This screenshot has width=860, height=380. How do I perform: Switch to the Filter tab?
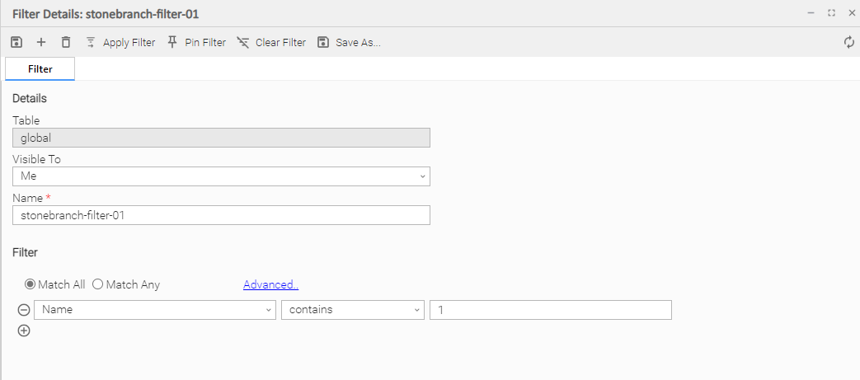[40, 69]
